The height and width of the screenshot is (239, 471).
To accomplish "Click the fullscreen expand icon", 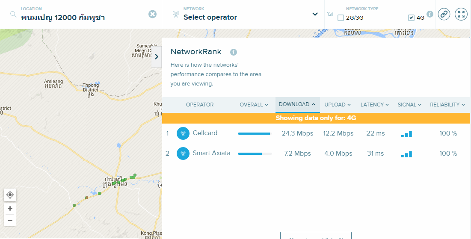I will coord(461,14).
